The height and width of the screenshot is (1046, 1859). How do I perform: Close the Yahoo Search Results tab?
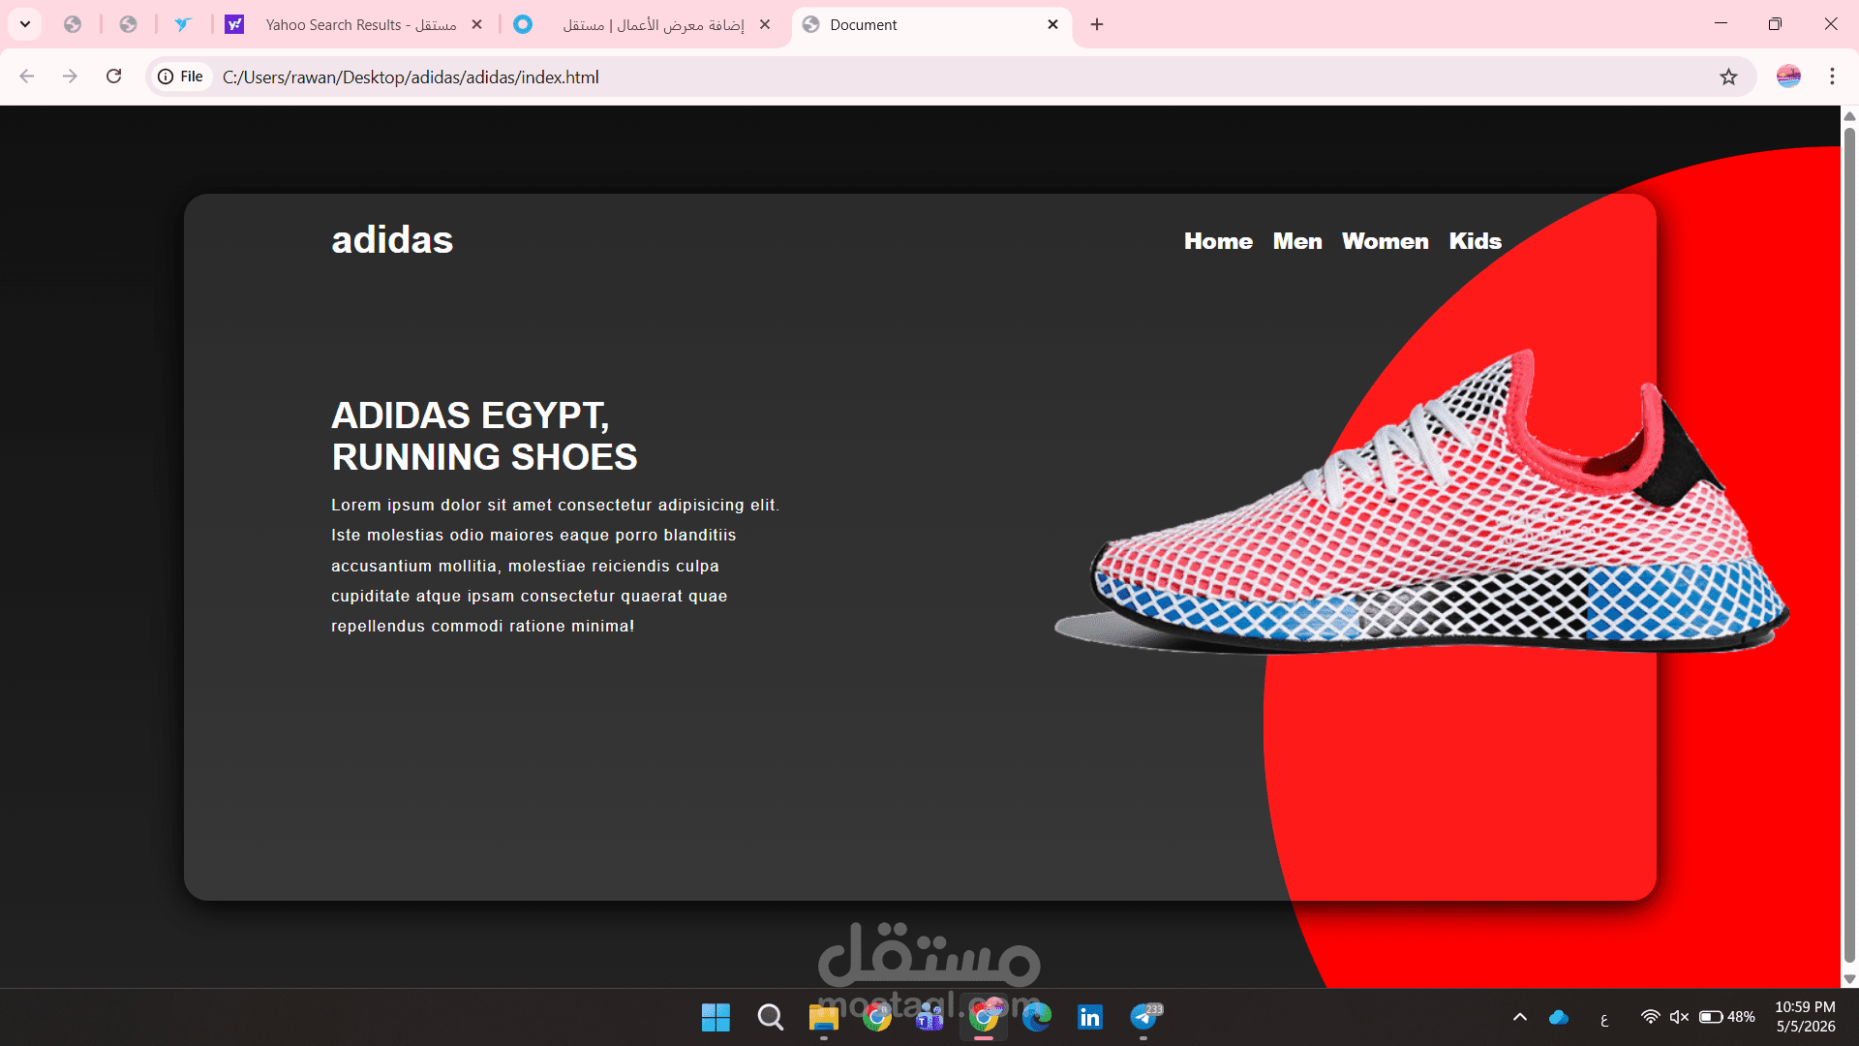pyautogui.click(x=476, y=24)
